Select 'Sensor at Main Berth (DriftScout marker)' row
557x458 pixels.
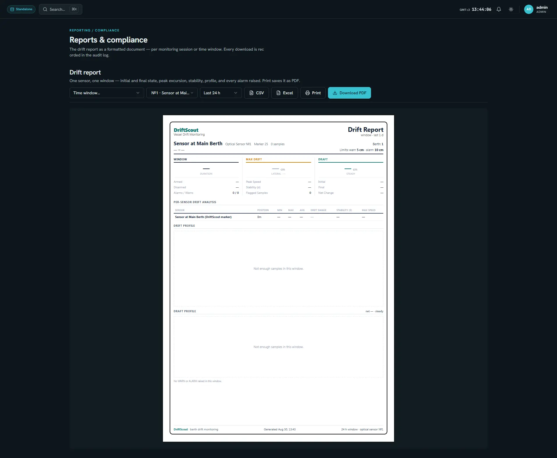(x=278, y=217)
